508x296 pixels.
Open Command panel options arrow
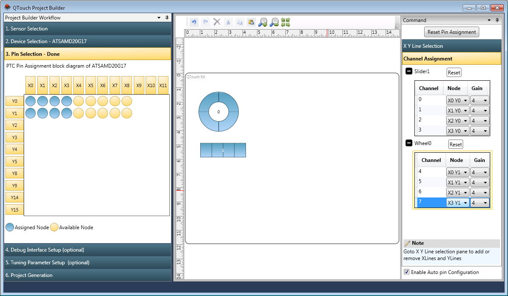(489, 20)
